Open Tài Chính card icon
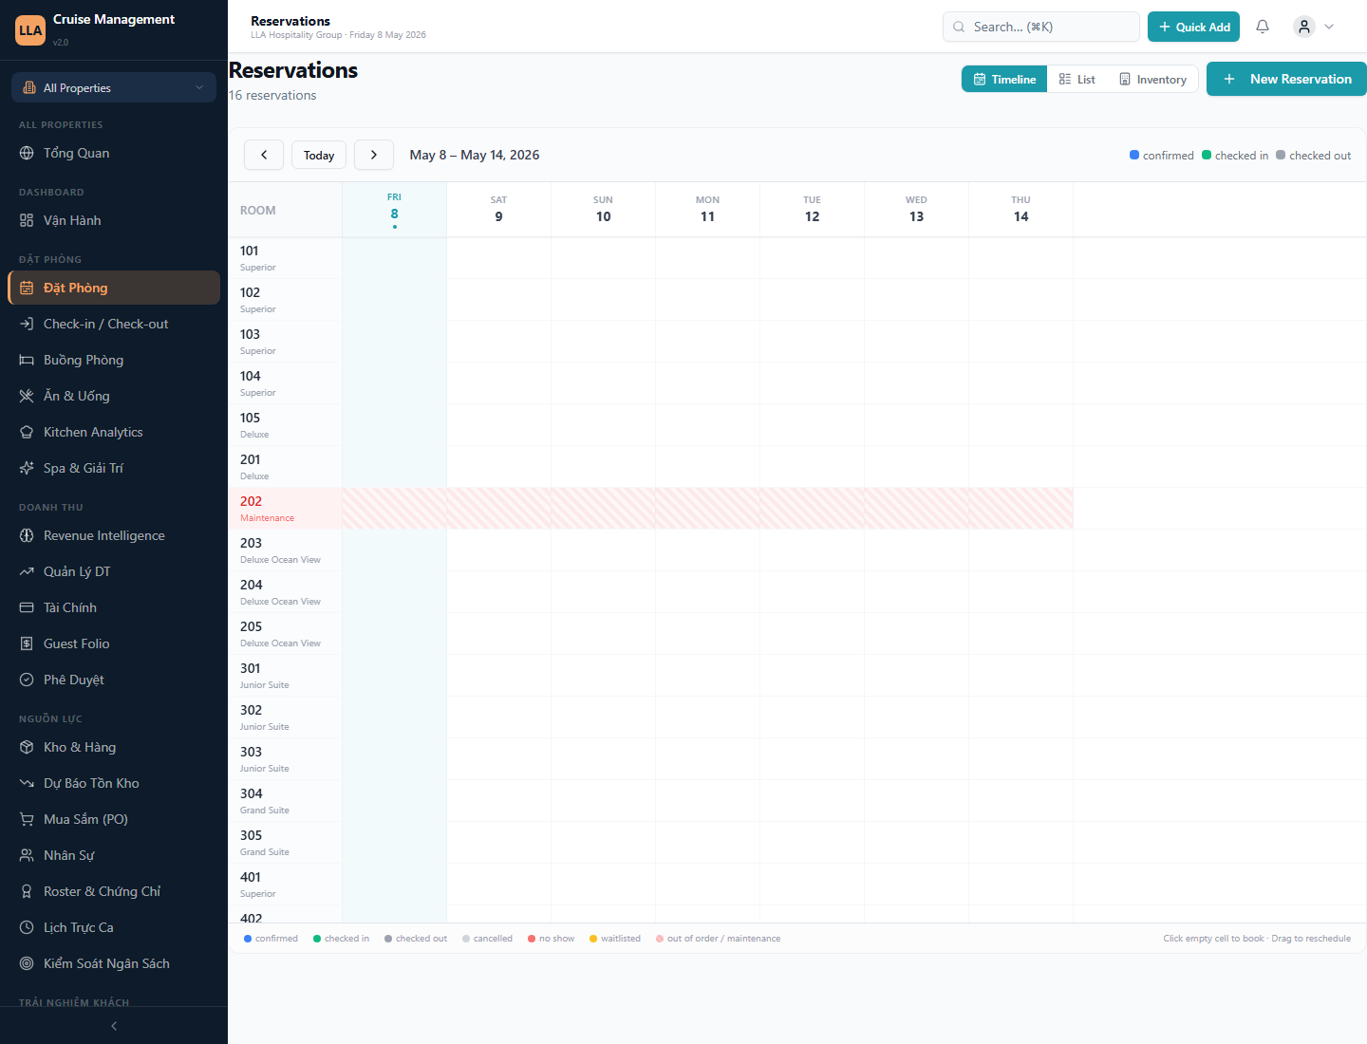This screenshot has height=1044, width=1367. point(27,607)
